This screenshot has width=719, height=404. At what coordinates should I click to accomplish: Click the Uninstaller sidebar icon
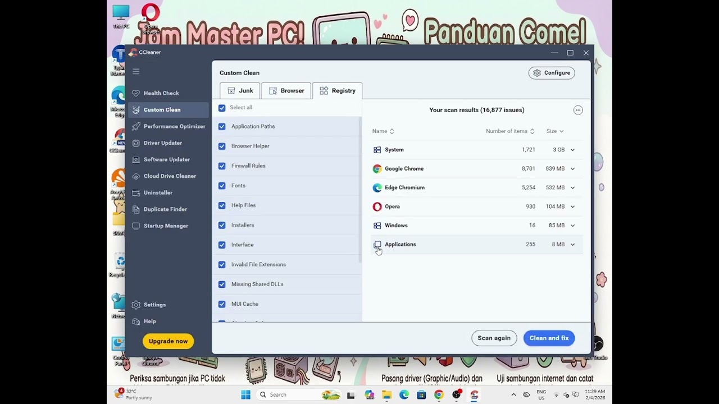click(136, 192)
